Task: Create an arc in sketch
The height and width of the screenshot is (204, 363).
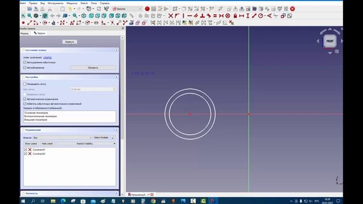Action: [x=36, y=23]
